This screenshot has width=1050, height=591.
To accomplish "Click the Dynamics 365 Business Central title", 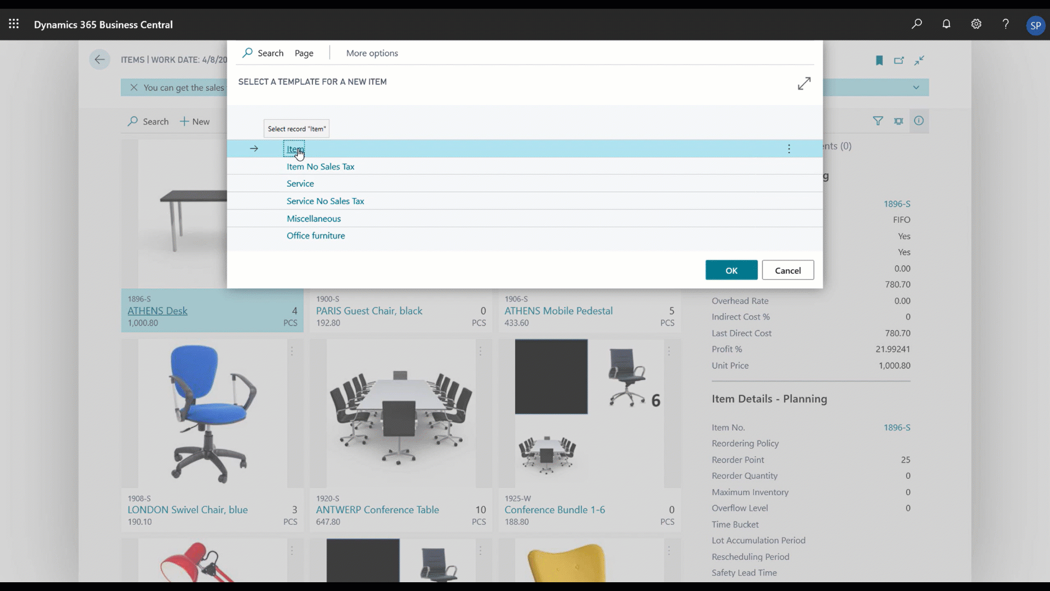I will coord(103,25).
